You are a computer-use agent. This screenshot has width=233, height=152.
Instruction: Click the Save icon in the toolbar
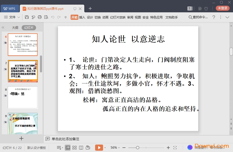coord(27,17)
